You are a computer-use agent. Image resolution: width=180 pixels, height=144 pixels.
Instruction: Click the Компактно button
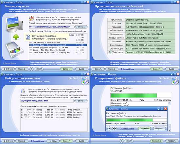click(x=156, y=141)
